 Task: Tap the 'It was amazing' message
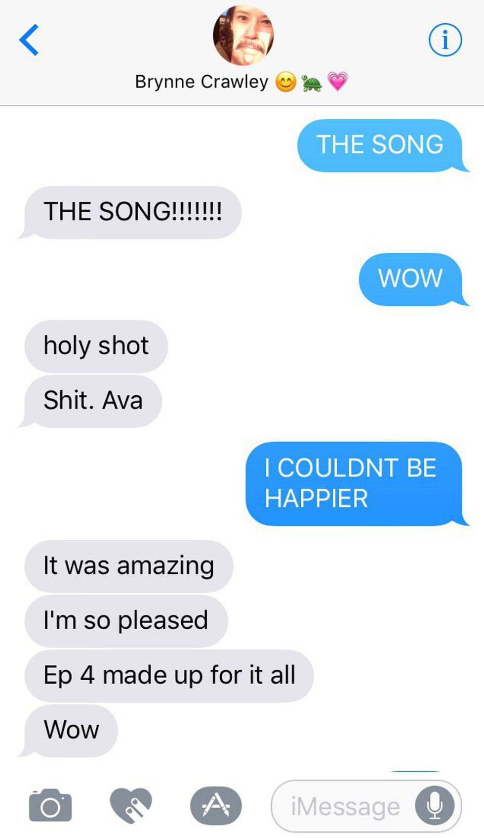[129, 566]
